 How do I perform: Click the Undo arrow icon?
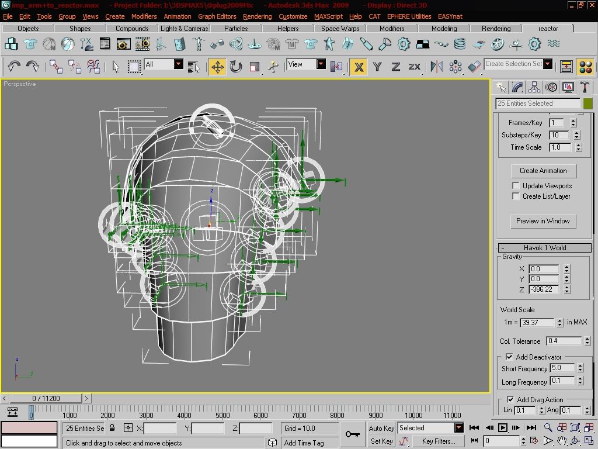click(14, 67)
